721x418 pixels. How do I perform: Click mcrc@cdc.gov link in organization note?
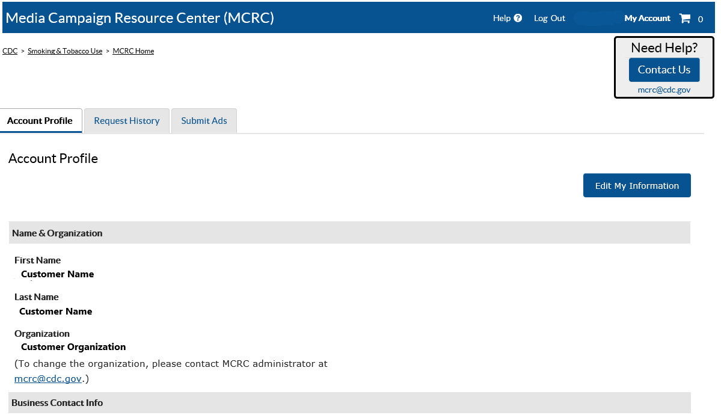click(48, 379)
